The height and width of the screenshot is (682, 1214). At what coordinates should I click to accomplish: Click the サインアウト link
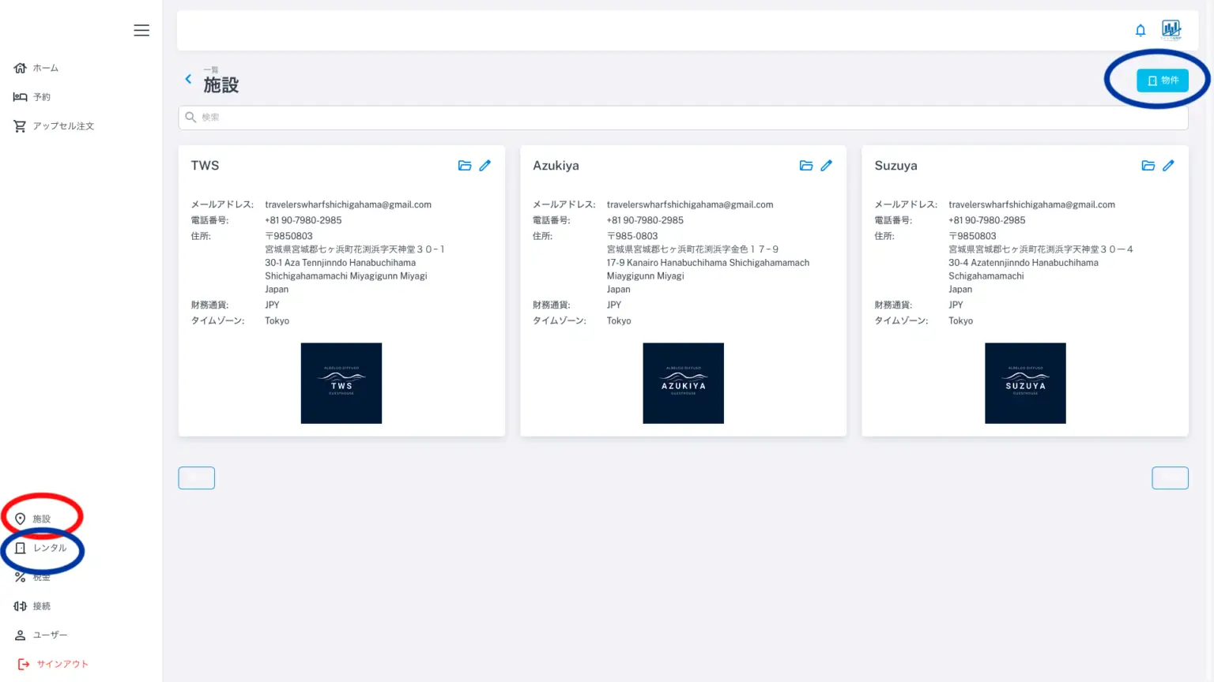click(x=62, y=665)
